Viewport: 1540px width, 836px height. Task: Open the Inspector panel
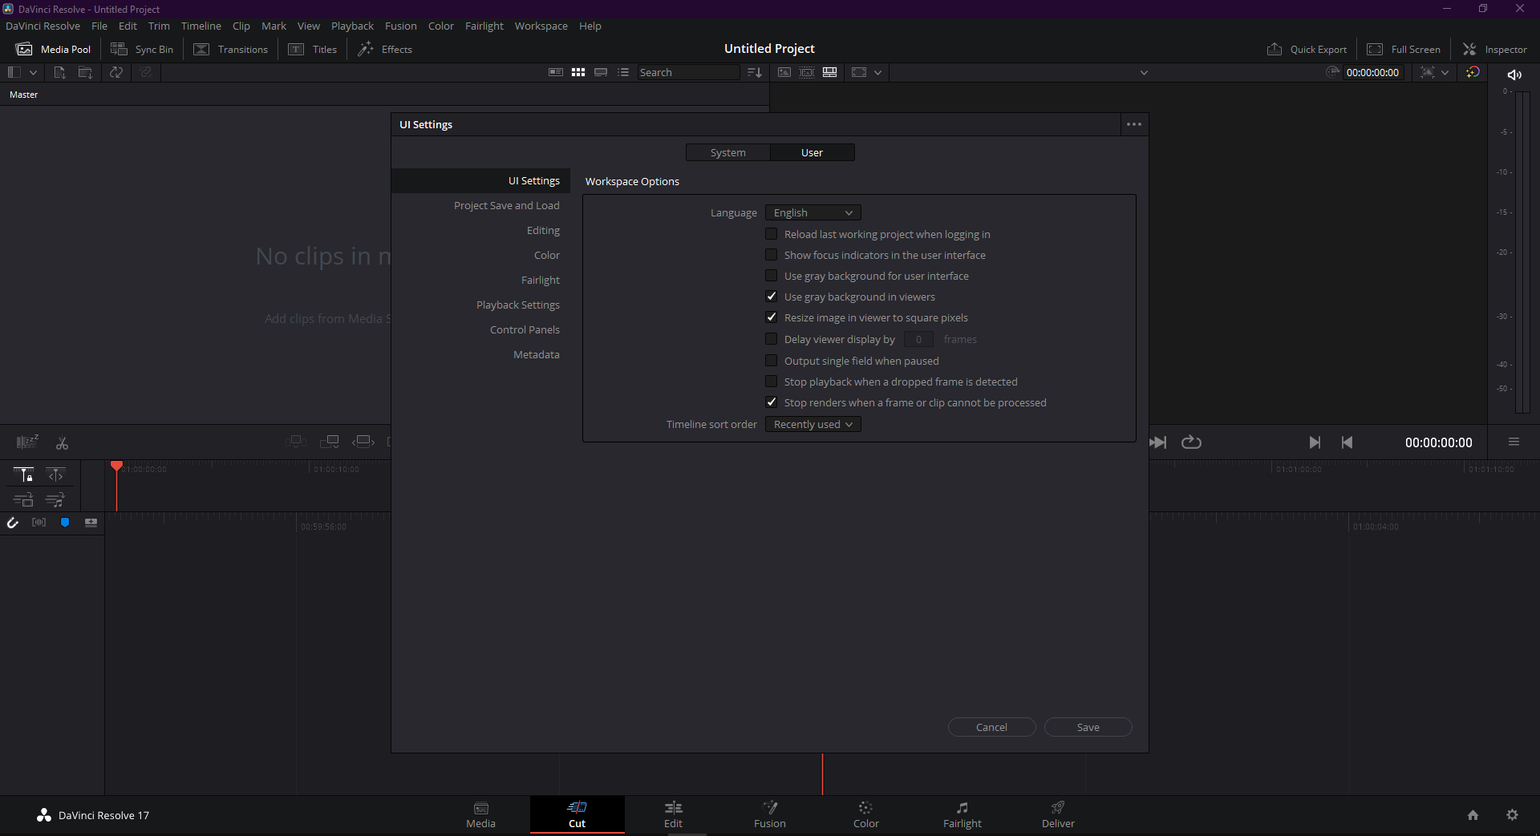(x=1495, y=49)
